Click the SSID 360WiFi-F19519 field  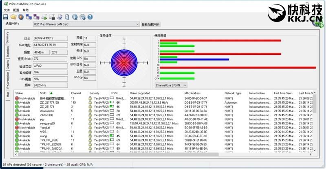coord(50,38)
